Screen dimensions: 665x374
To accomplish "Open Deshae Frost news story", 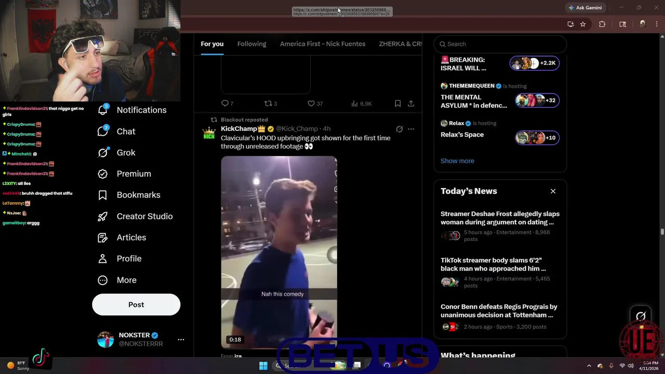I will [500, 228].
